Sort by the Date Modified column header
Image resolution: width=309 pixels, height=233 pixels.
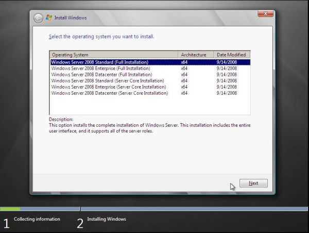(x=232, y=55)
